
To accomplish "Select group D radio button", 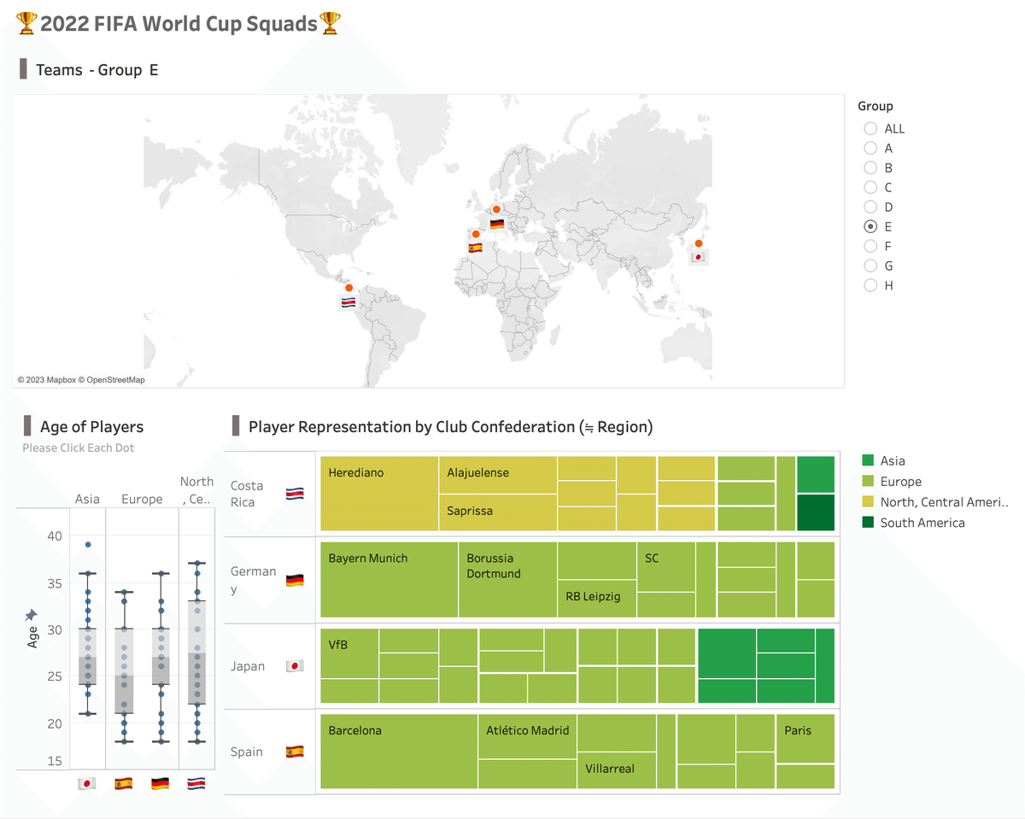I will click(x=870, y=207).
